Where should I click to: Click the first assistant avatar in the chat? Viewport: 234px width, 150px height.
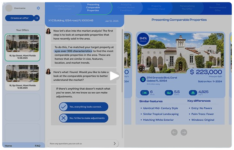[x=48, y=31]
